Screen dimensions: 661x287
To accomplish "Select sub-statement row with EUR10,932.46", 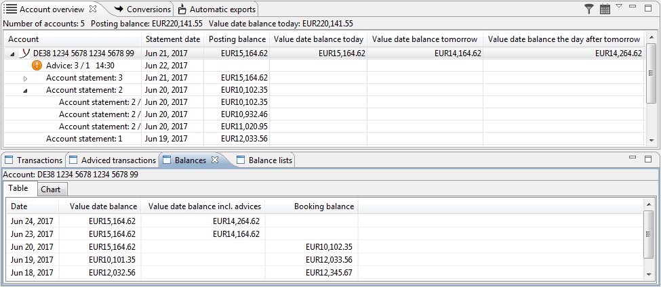I will point(324,114).
